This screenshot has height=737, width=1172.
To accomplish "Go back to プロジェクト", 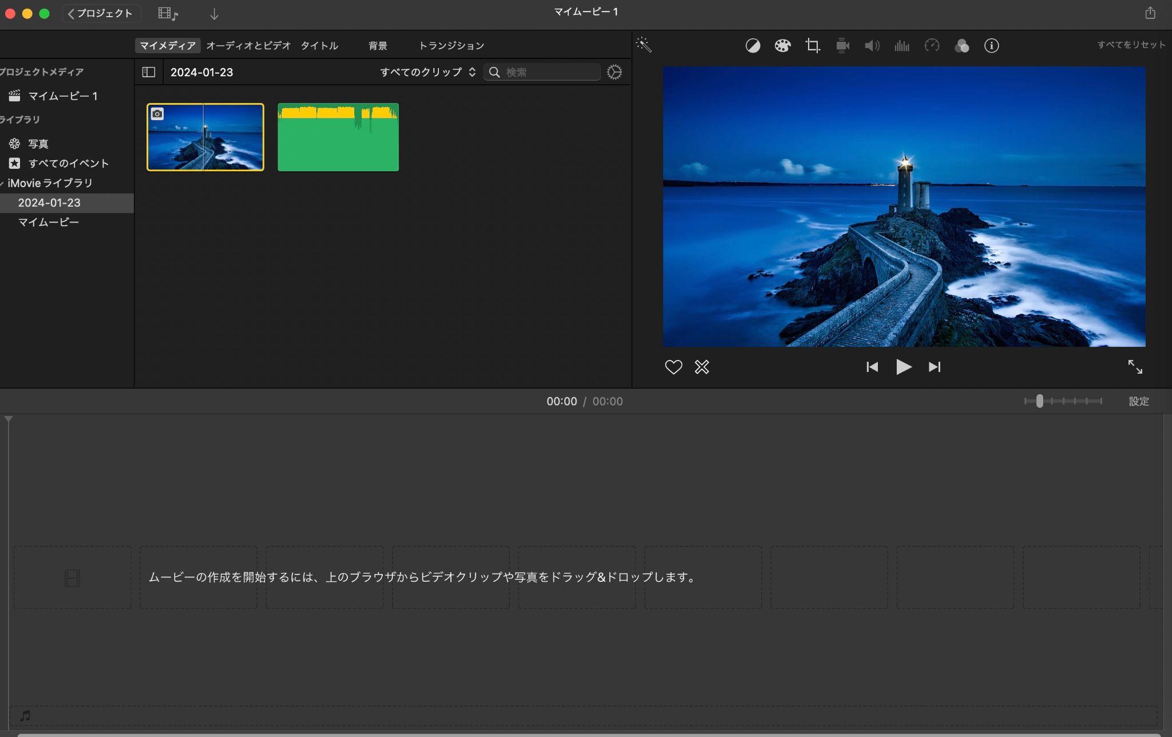I will 101,13.
